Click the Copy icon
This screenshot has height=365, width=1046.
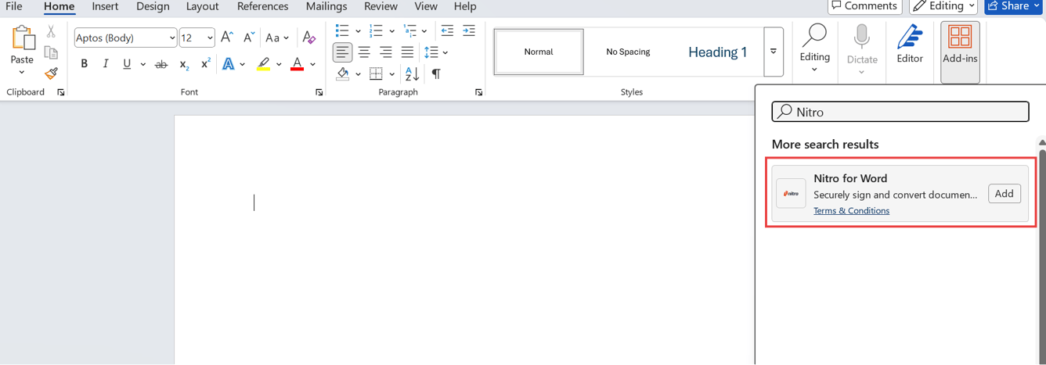(x=51, y=53)
